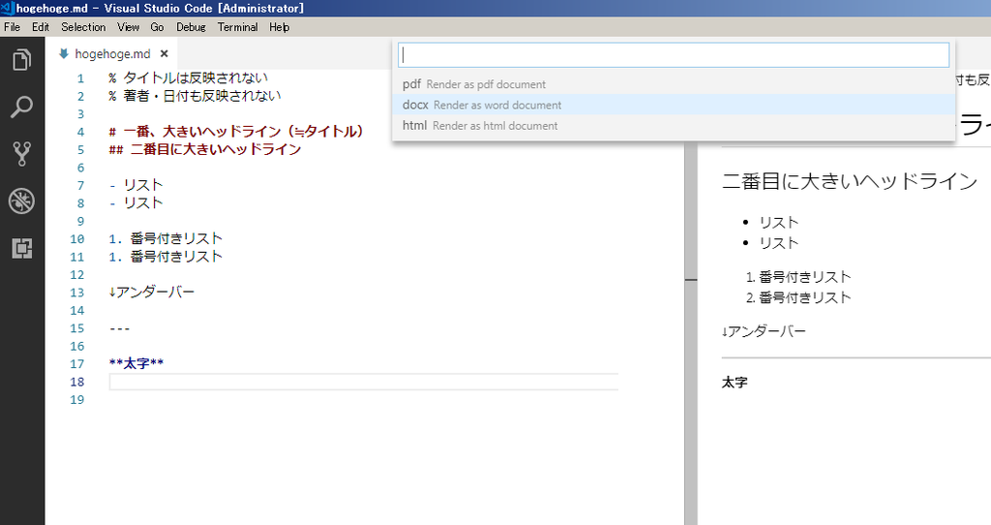Image resolution: width=991 pixels, height=525 pixels.
Task: Open the File menu
Action: click(x=12, y=27)
